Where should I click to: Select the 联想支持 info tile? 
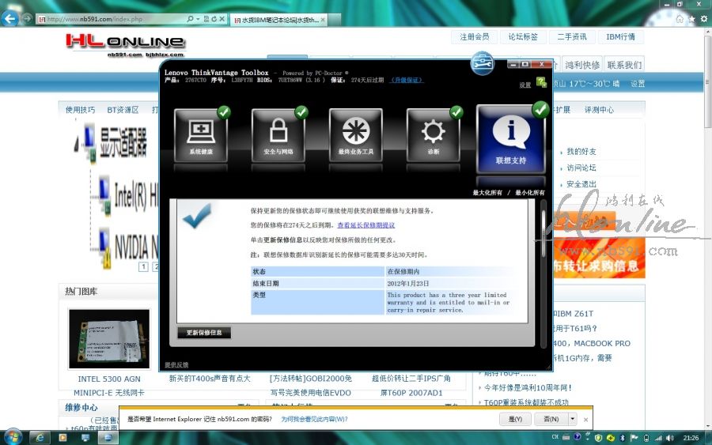(x=510, y=138)
